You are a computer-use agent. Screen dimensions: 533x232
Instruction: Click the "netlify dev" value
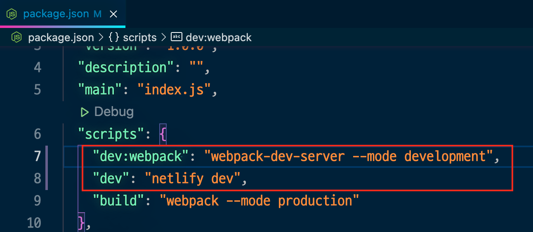click(193, 179)
